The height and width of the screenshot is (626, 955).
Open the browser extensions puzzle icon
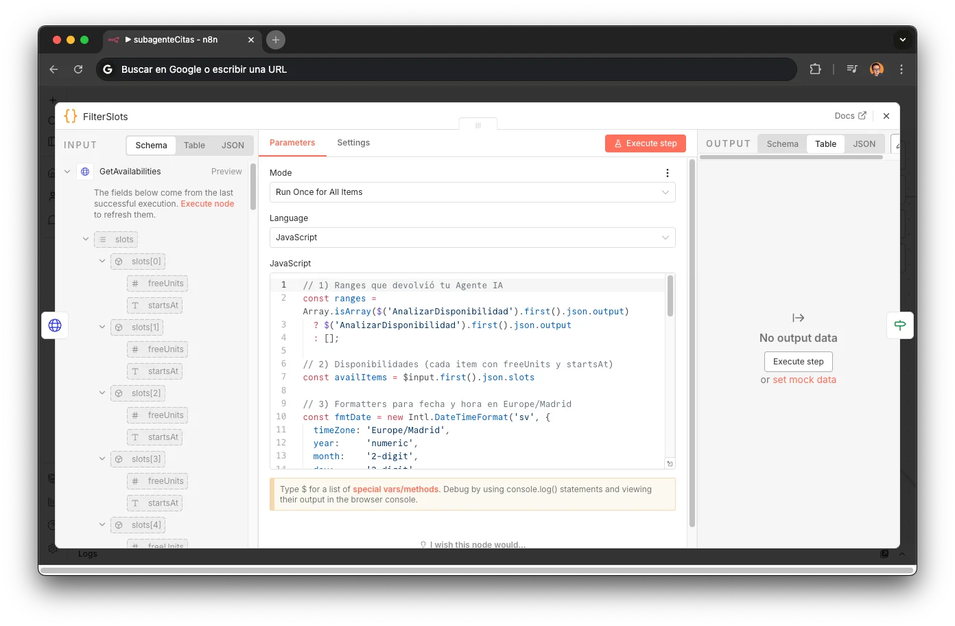[815, 69]
